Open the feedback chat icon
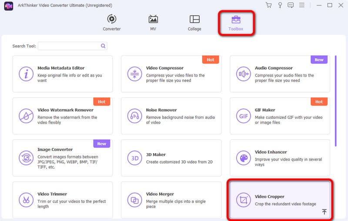Screen dimensions: 348x221 tap(291, 5)
